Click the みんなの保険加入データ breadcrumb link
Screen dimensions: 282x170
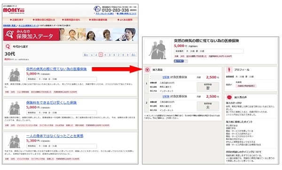click(x=29, y=26)
